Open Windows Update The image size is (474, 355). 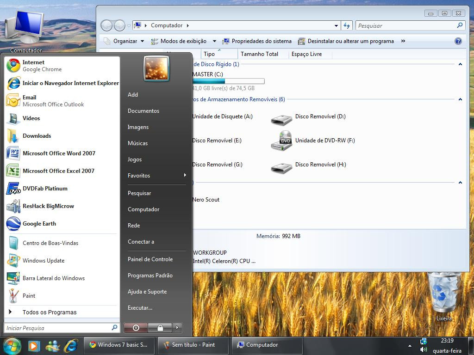click(x=62, y=261)
